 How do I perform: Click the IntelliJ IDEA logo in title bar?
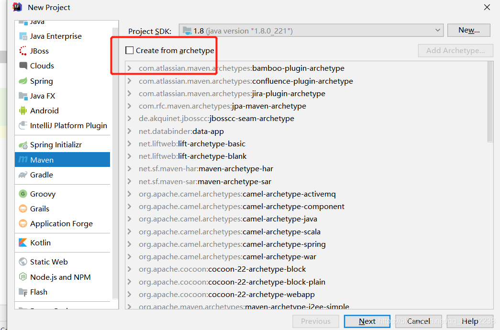17,7
